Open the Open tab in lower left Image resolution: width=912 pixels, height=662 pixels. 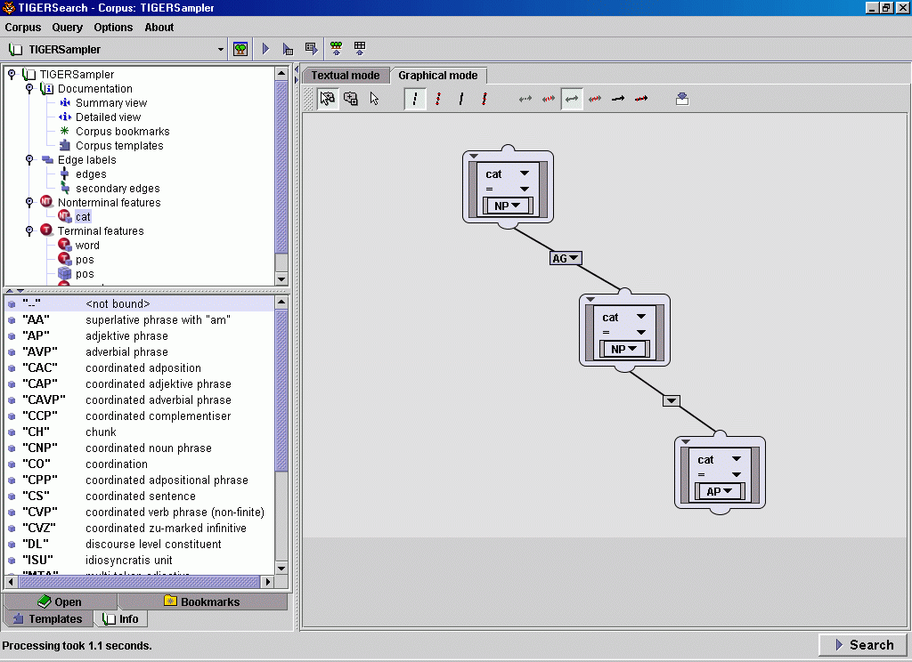click(60, 601)
